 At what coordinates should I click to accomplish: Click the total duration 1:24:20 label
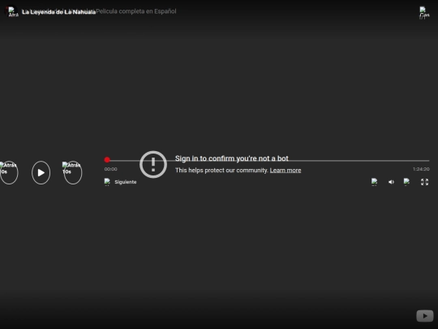[421, 169]
